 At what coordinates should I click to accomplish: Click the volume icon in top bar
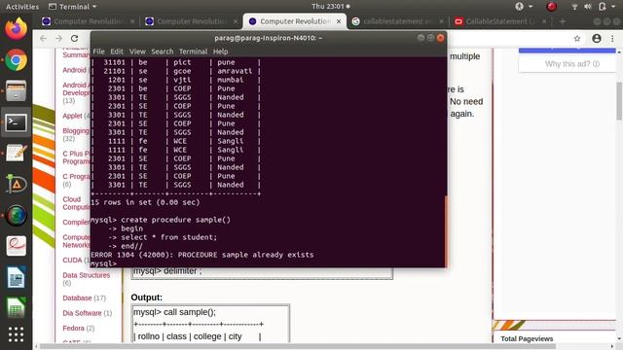click(x=588, y=7)
